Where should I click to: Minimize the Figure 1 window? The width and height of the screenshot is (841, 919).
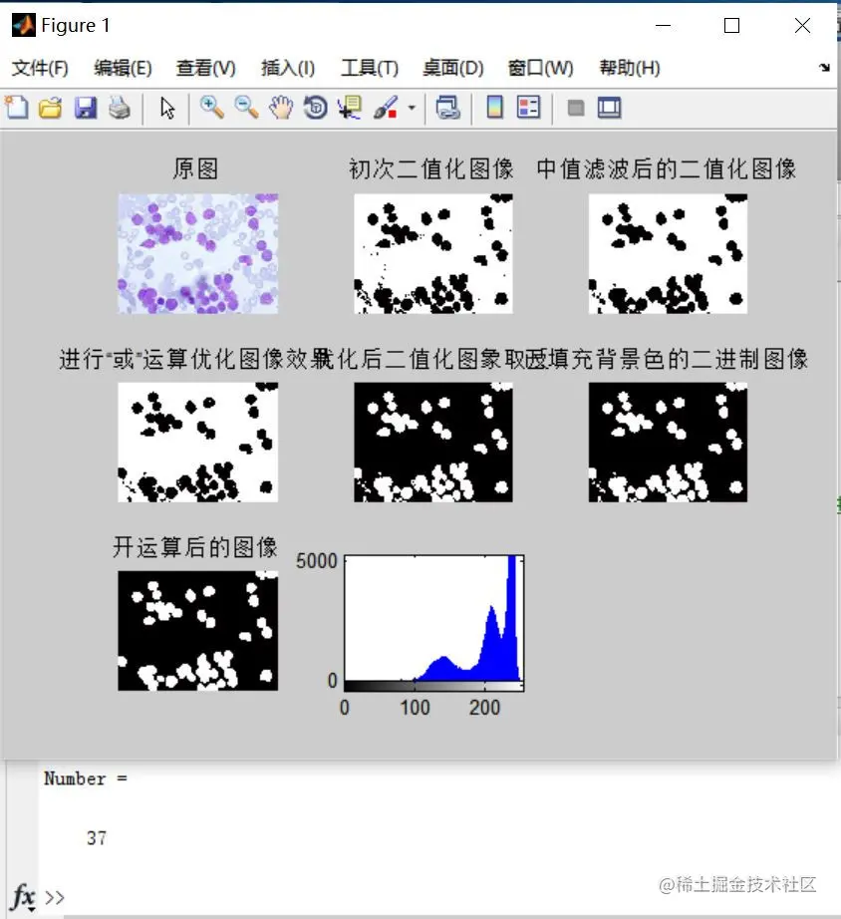663,25
